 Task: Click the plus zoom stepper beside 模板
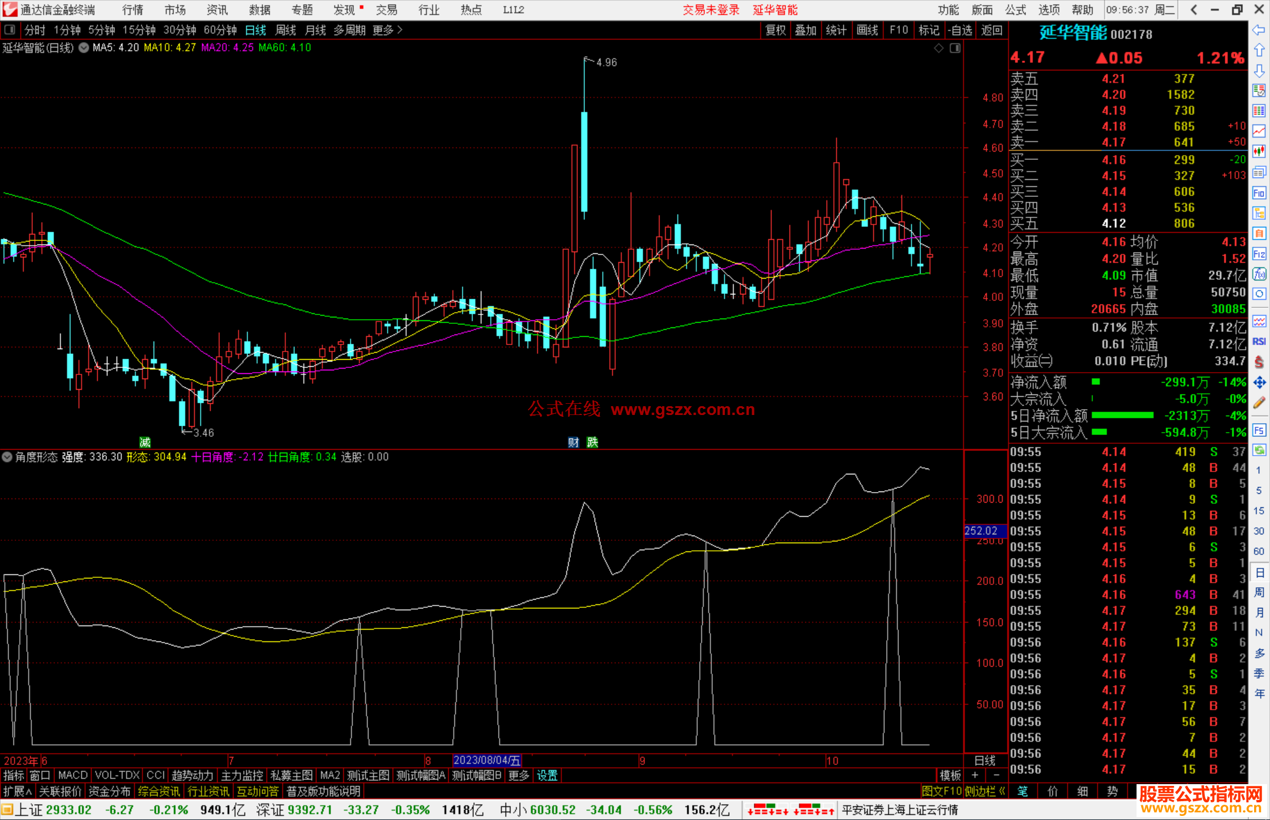point(975,775)
